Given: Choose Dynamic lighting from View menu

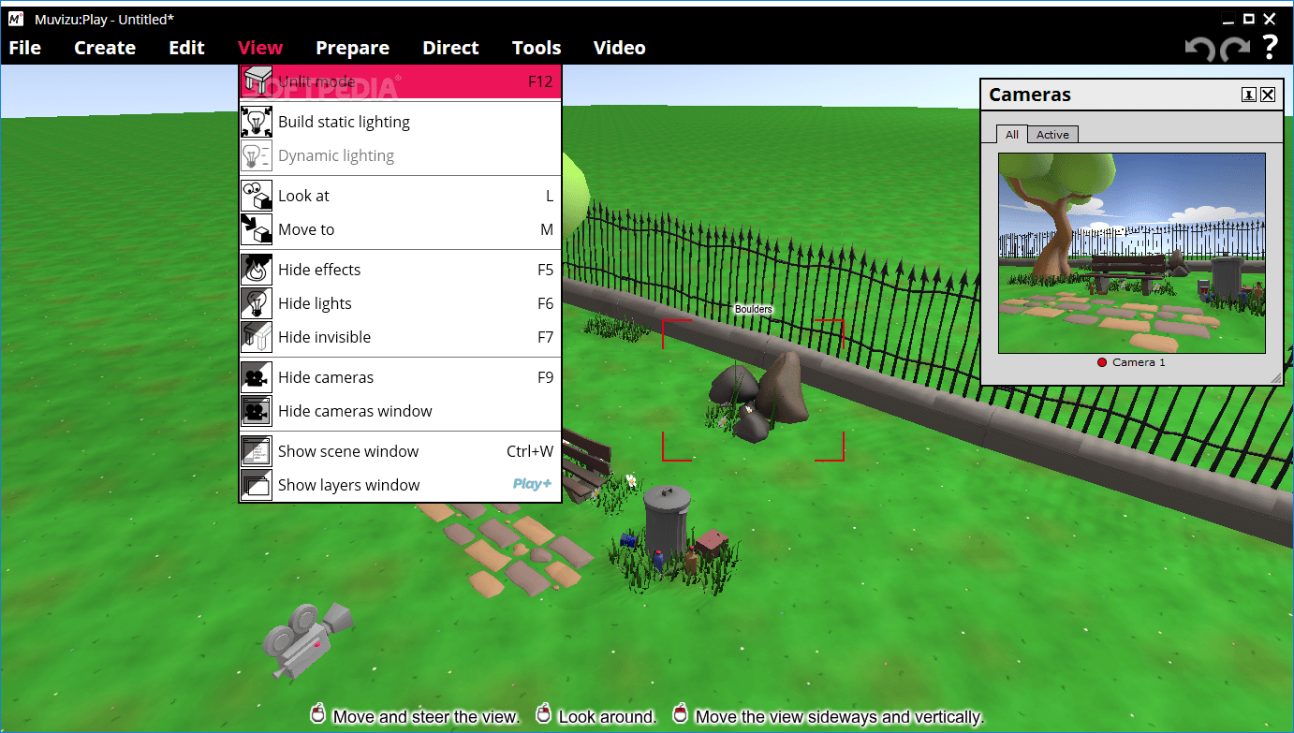Looking at the screenshot, I should point(400,155).
